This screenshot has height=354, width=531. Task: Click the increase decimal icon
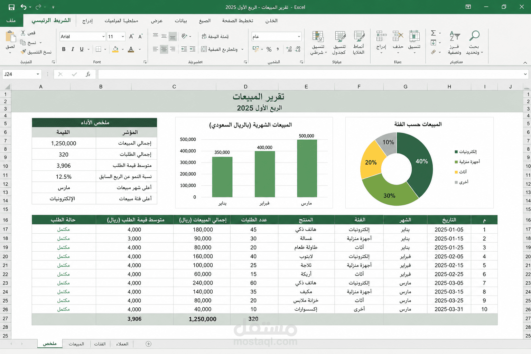[x=289, y=49]
